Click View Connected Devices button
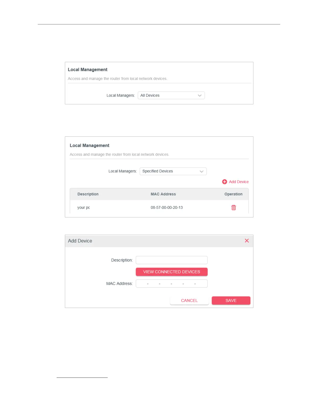Image resolution: width=318 pixels, height=420 pixels. [171, 272]
